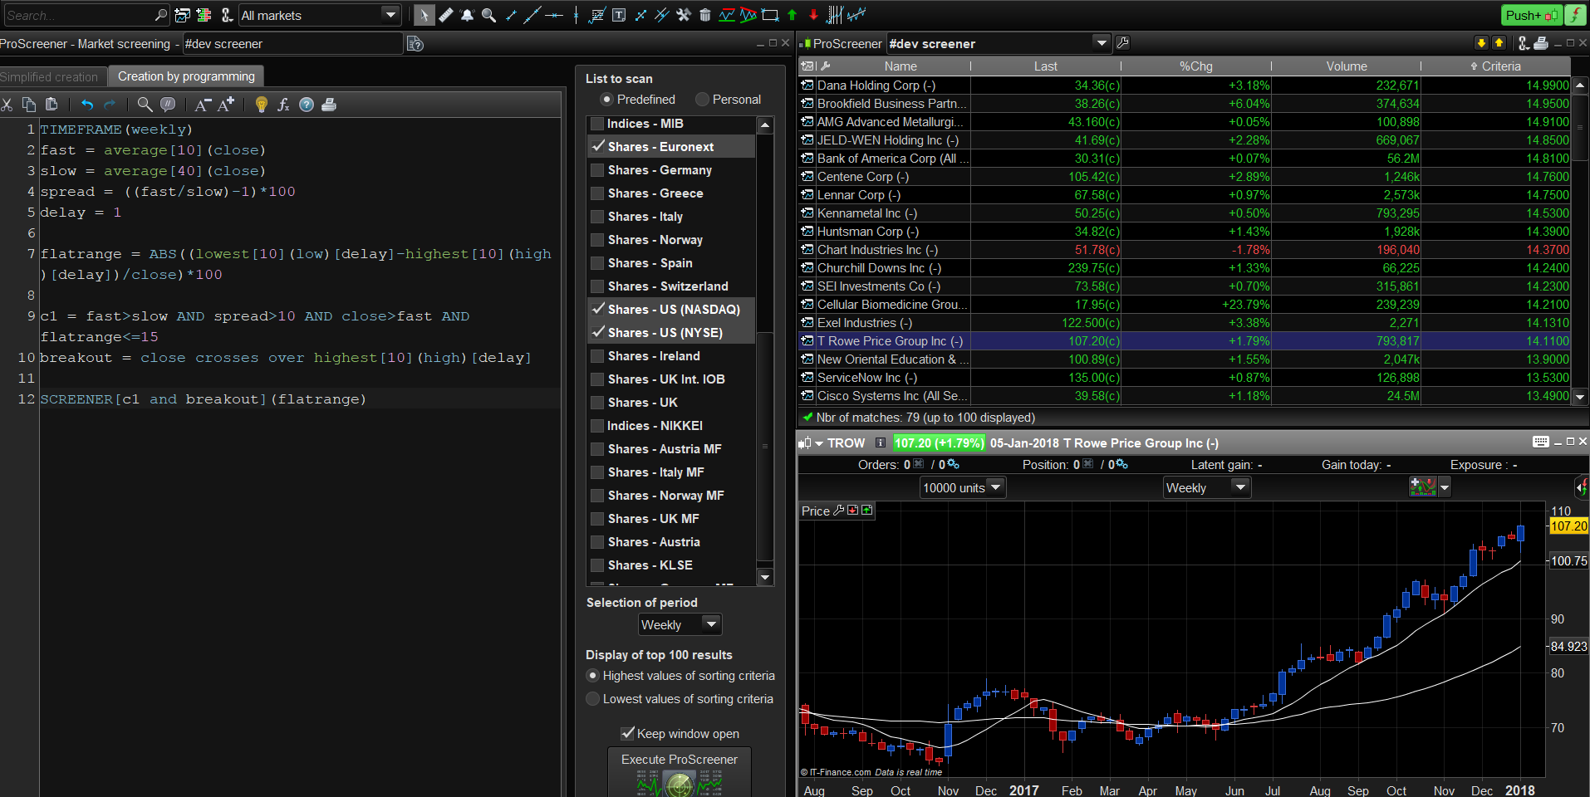The image size is (1590, 797).
Task: Change the chart timeframe Weekly dropdown
Action: (x=1207, y=487)
